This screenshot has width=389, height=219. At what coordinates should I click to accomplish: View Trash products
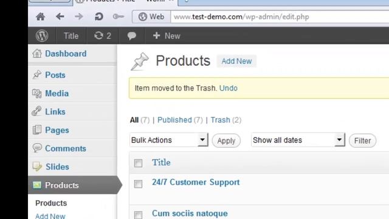click(220, 120)
